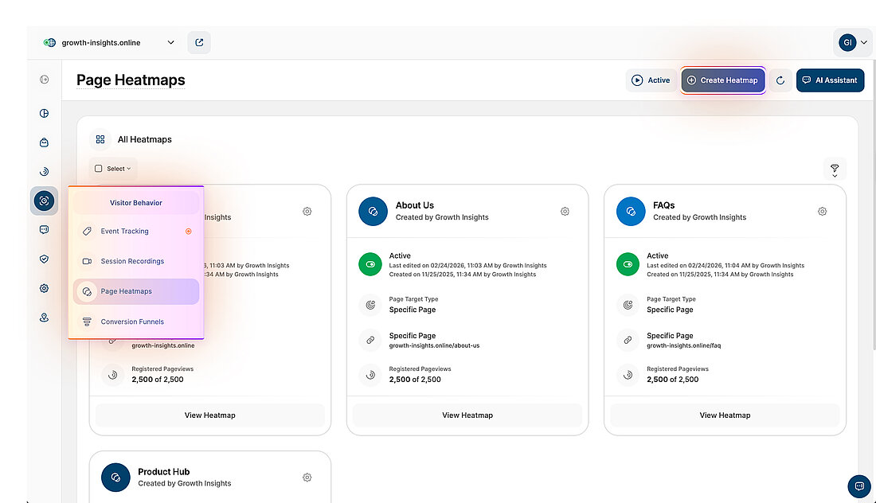Expand the GI account menu at top right
The width and height of the screenshot is (876, 503).
click(852, 42)
